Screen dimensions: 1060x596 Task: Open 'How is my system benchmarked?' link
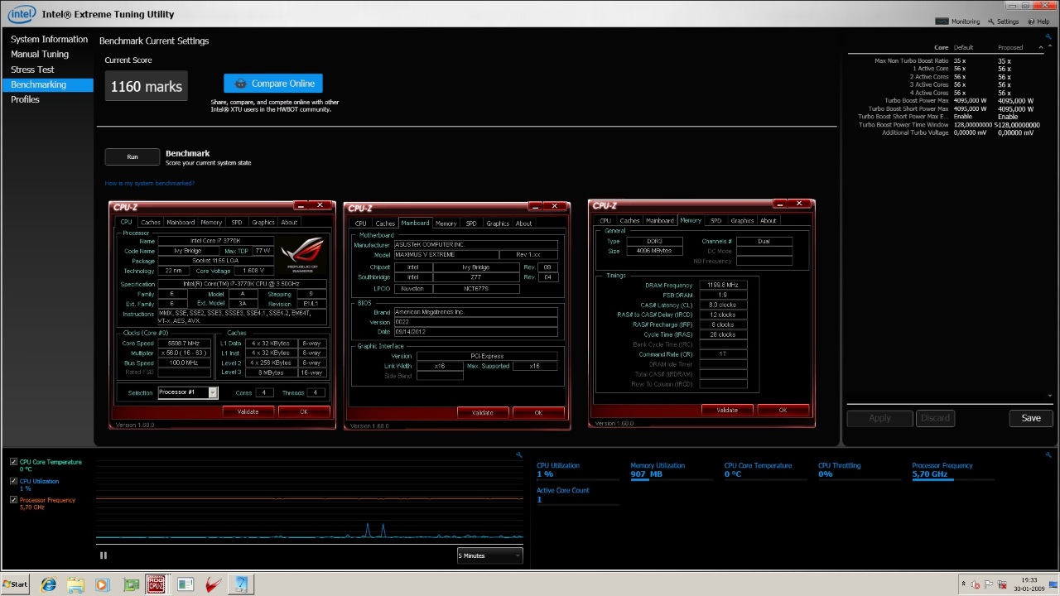150,184
